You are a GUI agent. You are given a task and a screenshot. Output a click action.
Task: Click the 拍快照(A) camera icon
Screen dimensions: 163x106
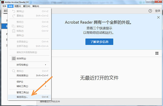14,58
